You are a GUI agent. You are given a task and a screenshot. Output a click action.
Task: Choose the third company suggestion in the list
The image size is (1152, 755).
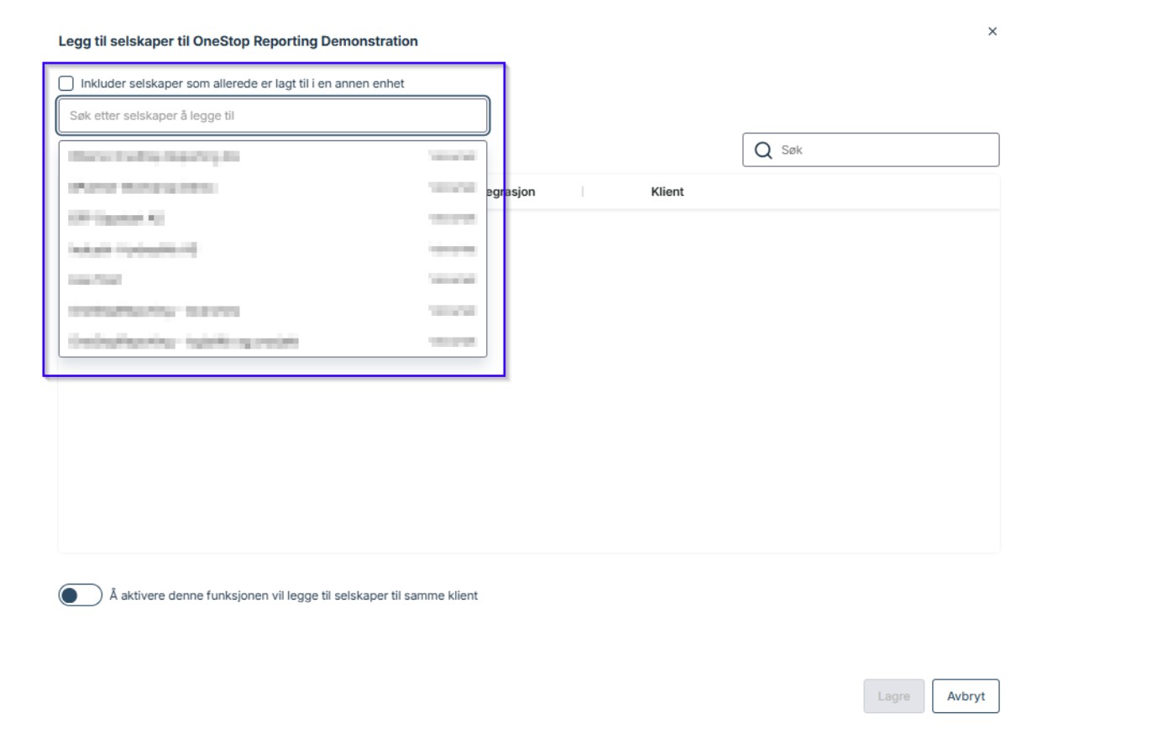point(272,219)
